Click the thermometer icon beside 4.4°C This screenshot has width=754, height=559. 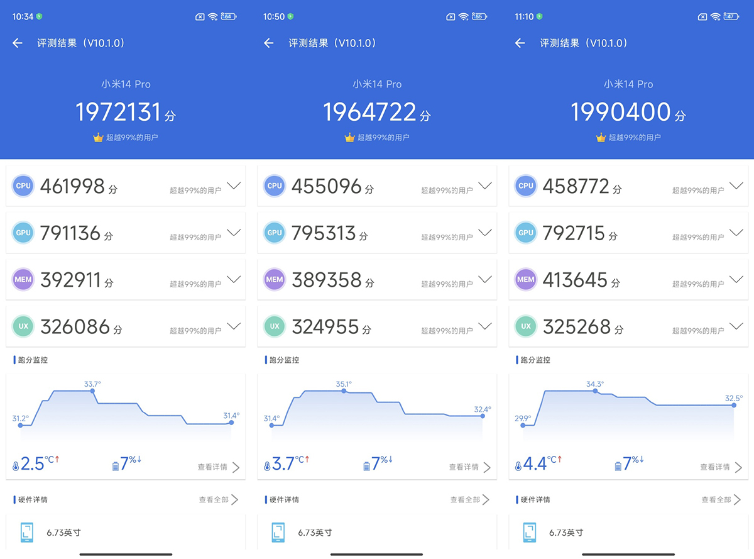(518, 467)
